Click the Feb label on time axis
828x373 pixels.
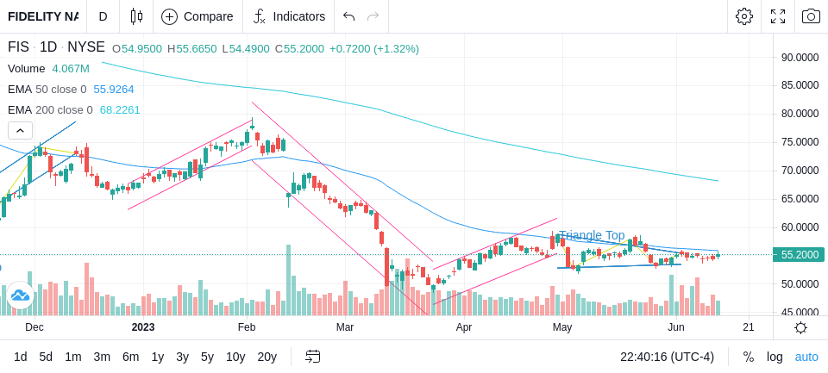pyautogui.click(x=247, y=327)
